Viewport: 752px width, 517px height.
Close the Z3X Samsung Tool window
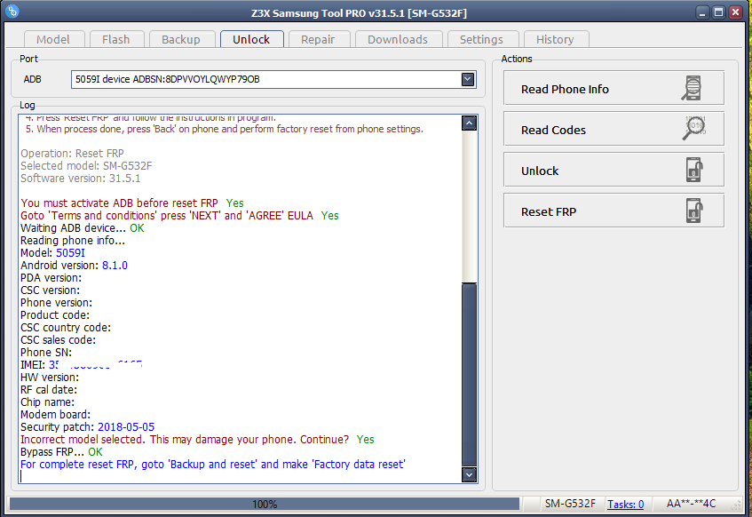click(735, 12)
